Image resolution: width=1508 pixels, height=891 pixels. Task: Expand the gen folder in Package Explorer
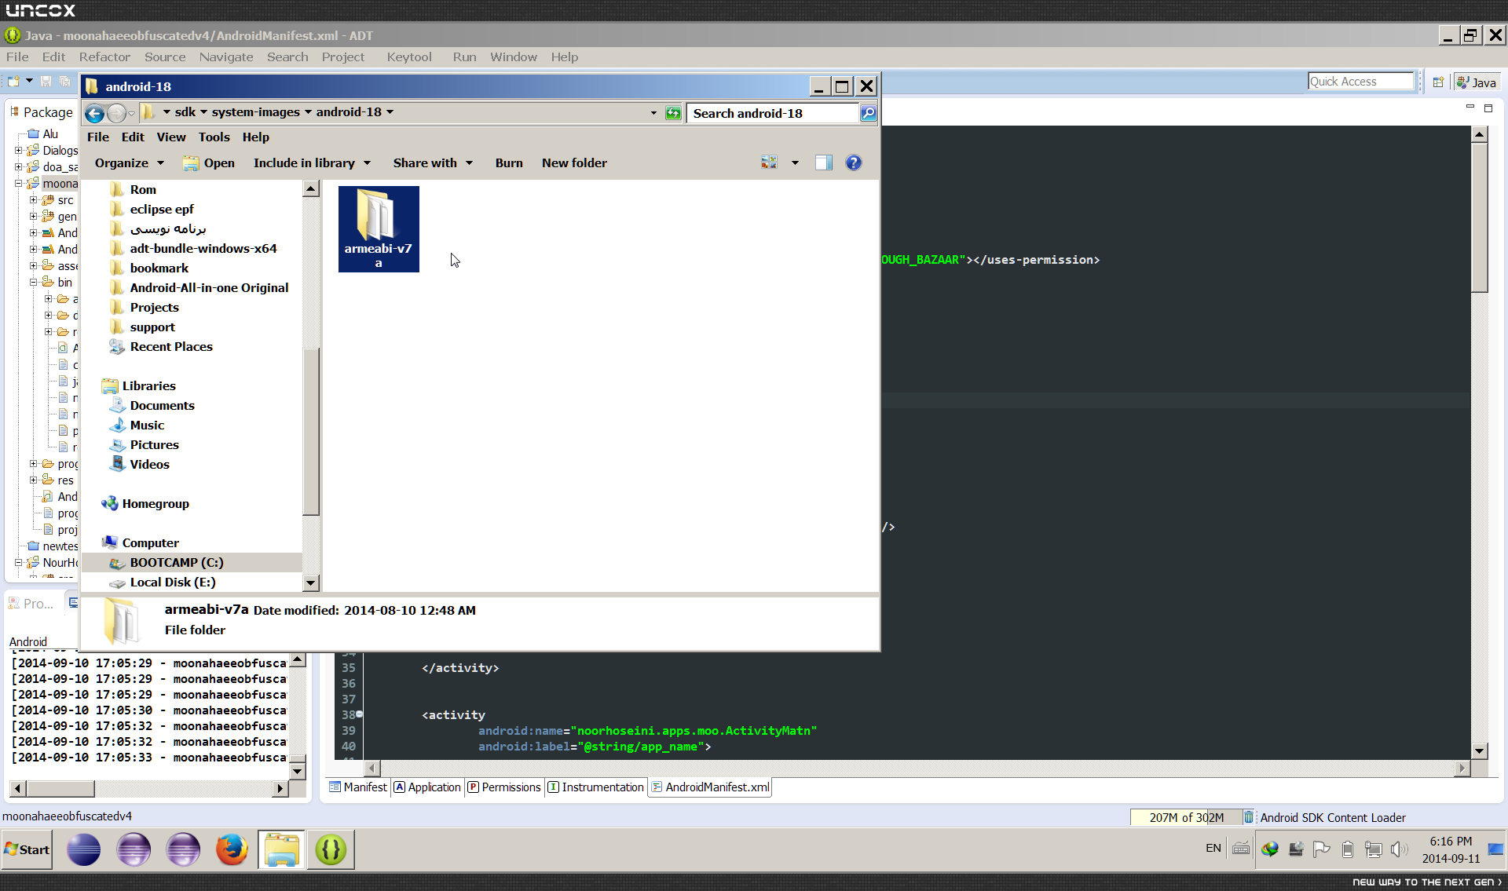click(34, 217)
